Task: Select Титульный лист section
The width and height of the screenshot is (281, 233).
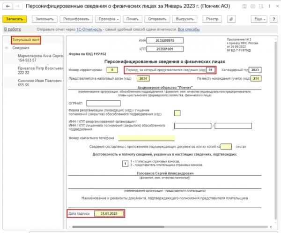Action: (x=26, y=40)
